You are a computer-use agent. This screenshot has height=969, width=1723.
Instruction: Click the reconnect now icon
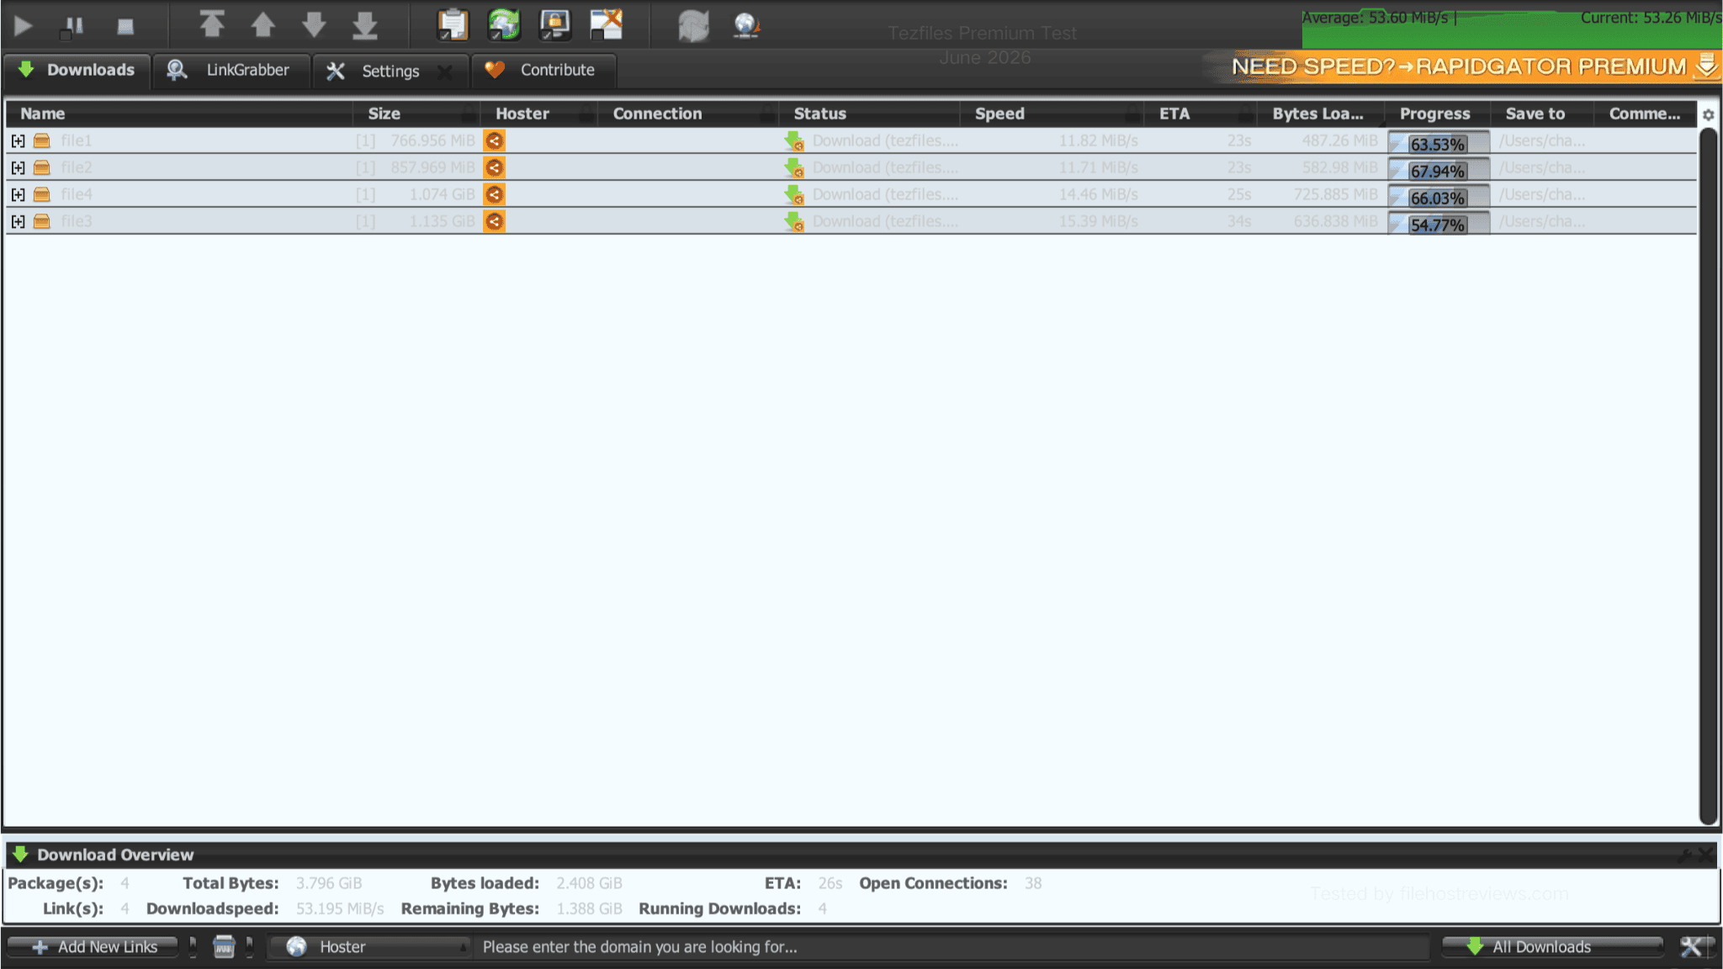coord(694,26)
